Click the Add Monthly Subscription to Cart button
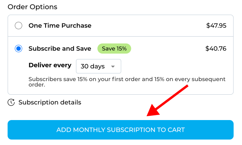Image resolution: width=242 pixels, height=145 pixels. (x=120, y=130)
